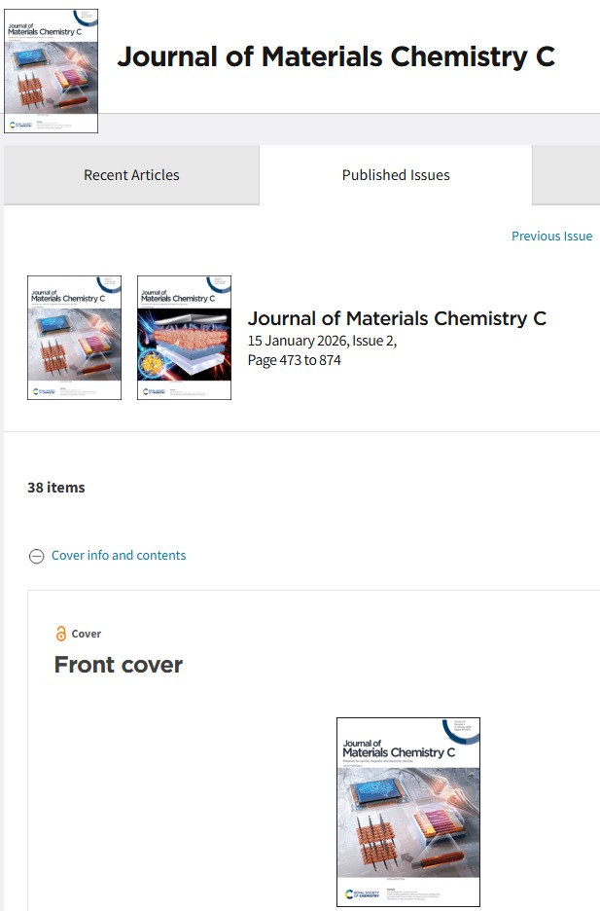Collapse the Cover info and contents section
Screen dimensions: 600x911
click(36, 556)
